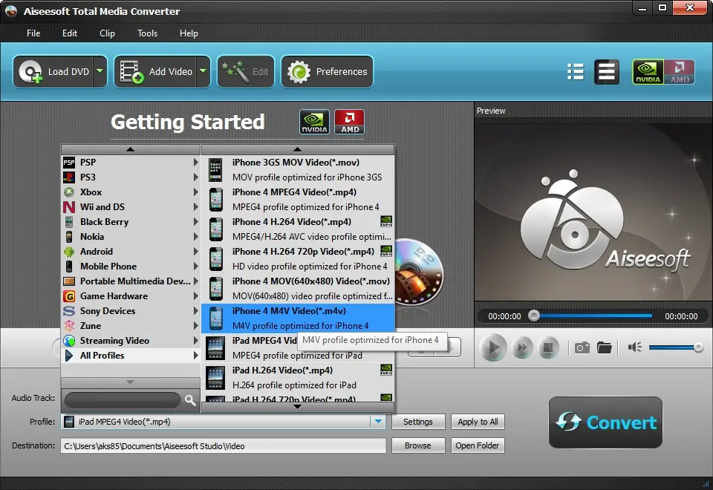Choose iPhone 4 H.264 720p Video profile
Image resolution: width=713 pixels, height=490 pixels.
299,259
